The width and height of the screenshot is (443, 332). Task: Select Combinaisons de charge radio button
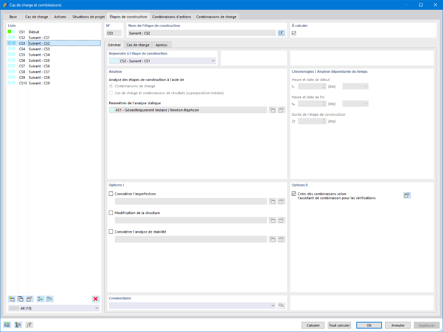[111, 86]
